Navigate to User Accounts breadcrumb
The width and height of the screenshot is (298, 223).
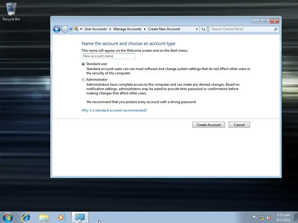coord(95,29)
